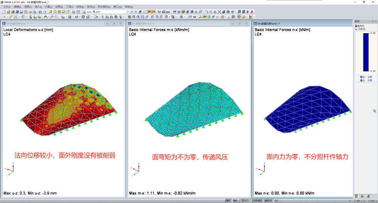378x203 pixels.
Task: Click the table grid icon near load case box
Action: pos(78,12)
